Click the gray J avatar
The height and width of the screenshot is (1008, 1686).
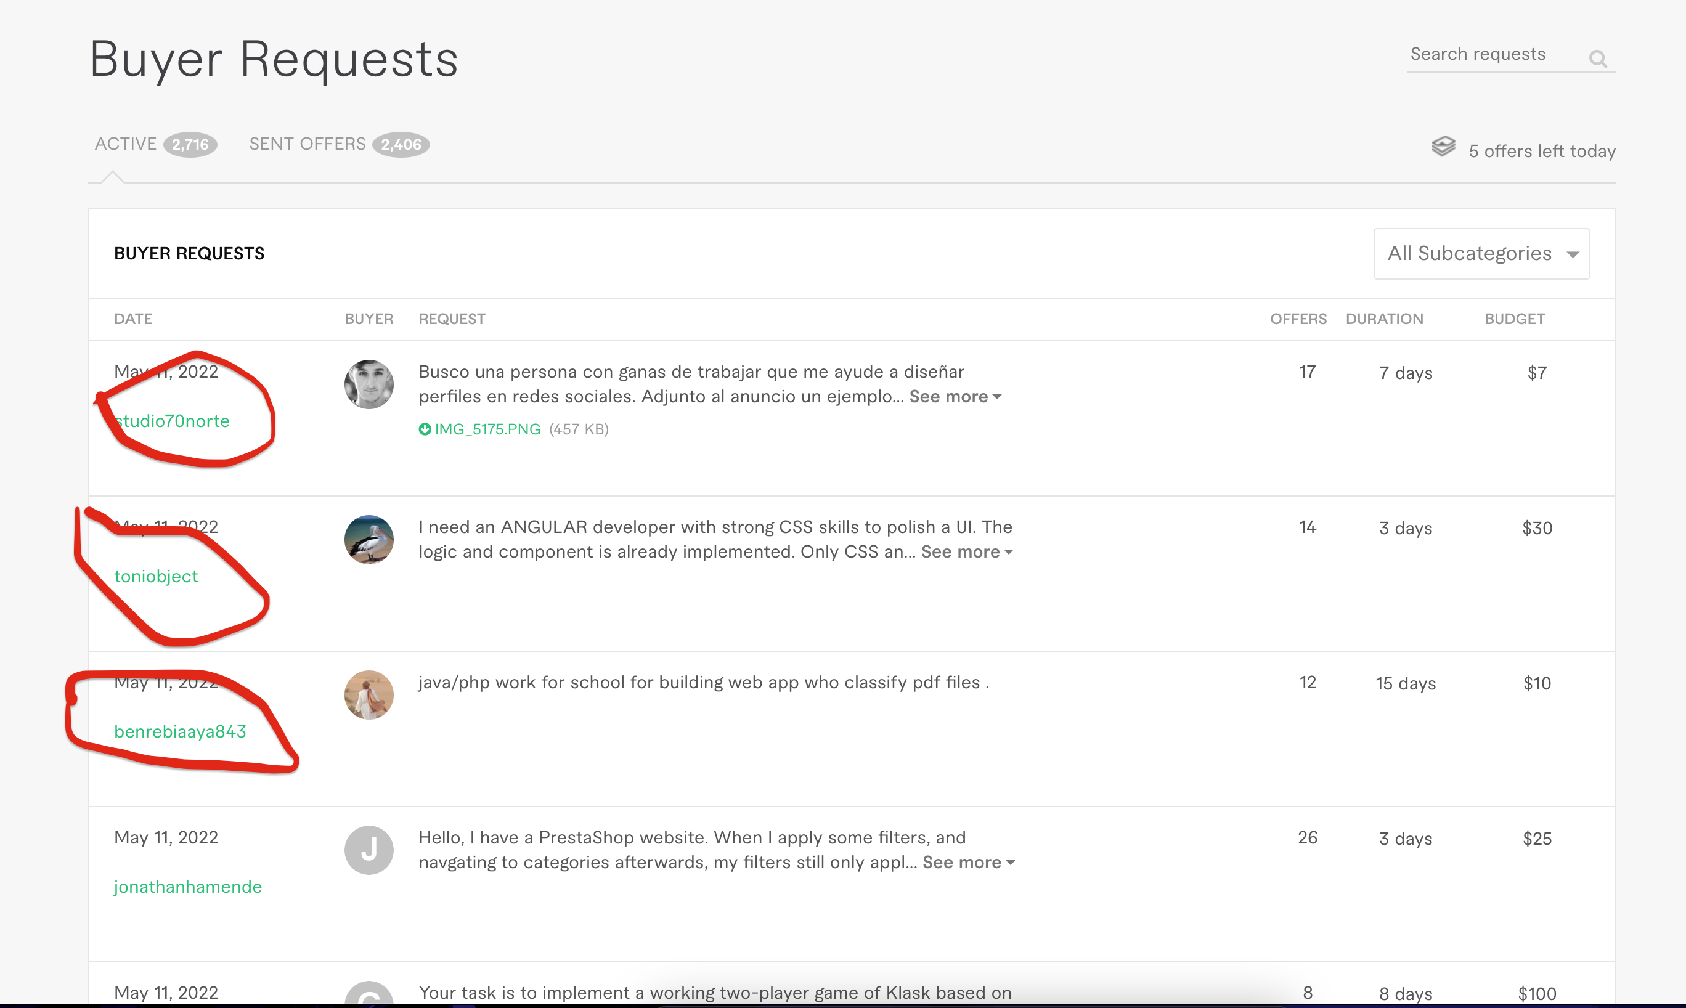[369, 850]
